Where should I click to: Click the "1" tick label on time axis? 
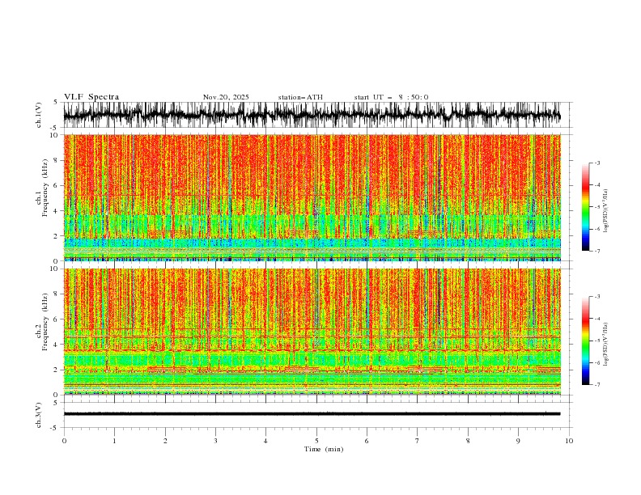point(114,441)
